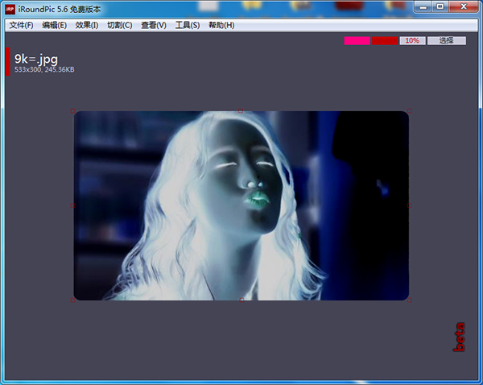
Task: Open the 编辑(E) menu
Action: (x=54, y=25)
